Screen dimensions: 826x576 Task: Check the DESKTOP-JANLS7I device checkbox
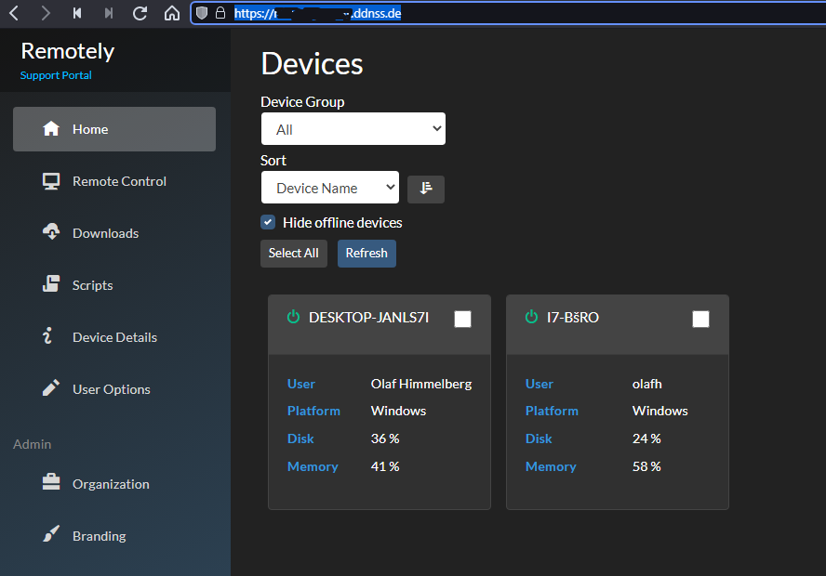point(462,319)
